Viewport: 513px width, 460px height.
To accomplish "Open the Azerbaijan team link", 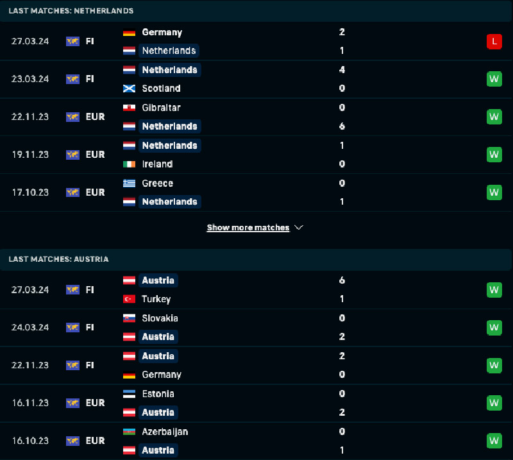I will [x=165, y=432].
